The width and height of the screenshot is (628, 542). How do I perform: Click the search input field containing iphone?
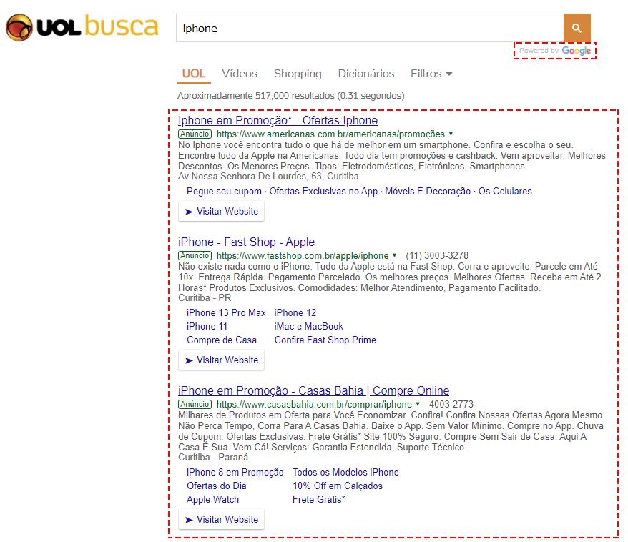pos(370,28)
